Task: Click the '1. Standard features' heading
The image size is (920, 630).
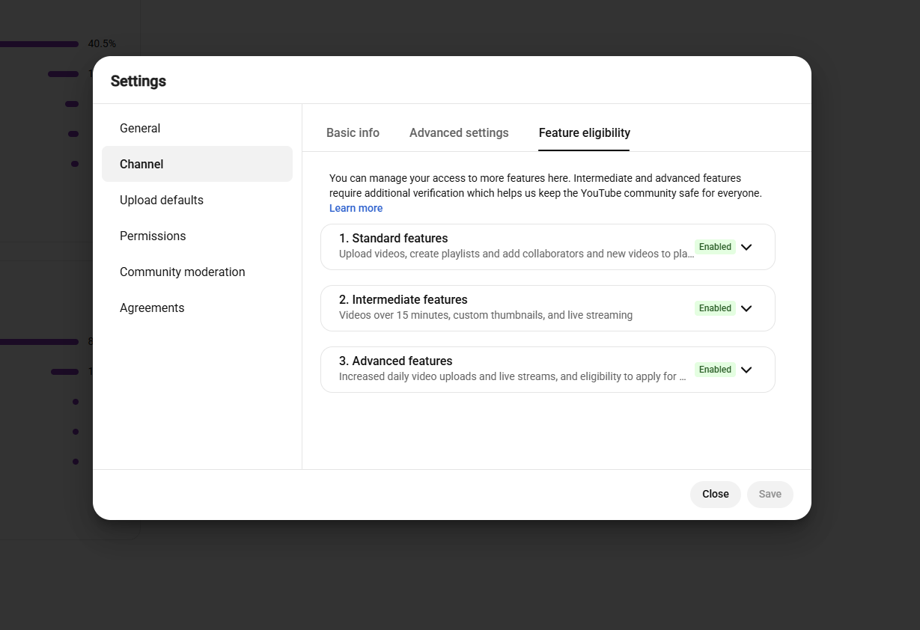Action: click(393, 238)
